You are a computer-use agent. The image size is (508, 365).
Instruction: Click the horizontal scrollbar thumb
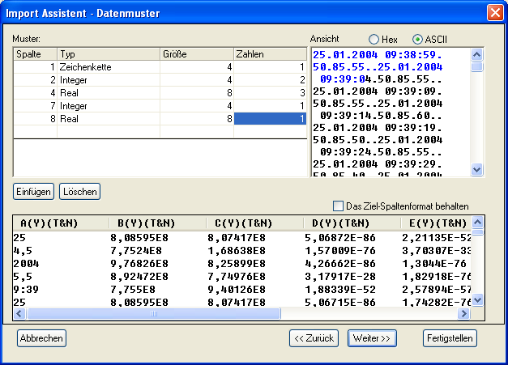click(154, 313)
